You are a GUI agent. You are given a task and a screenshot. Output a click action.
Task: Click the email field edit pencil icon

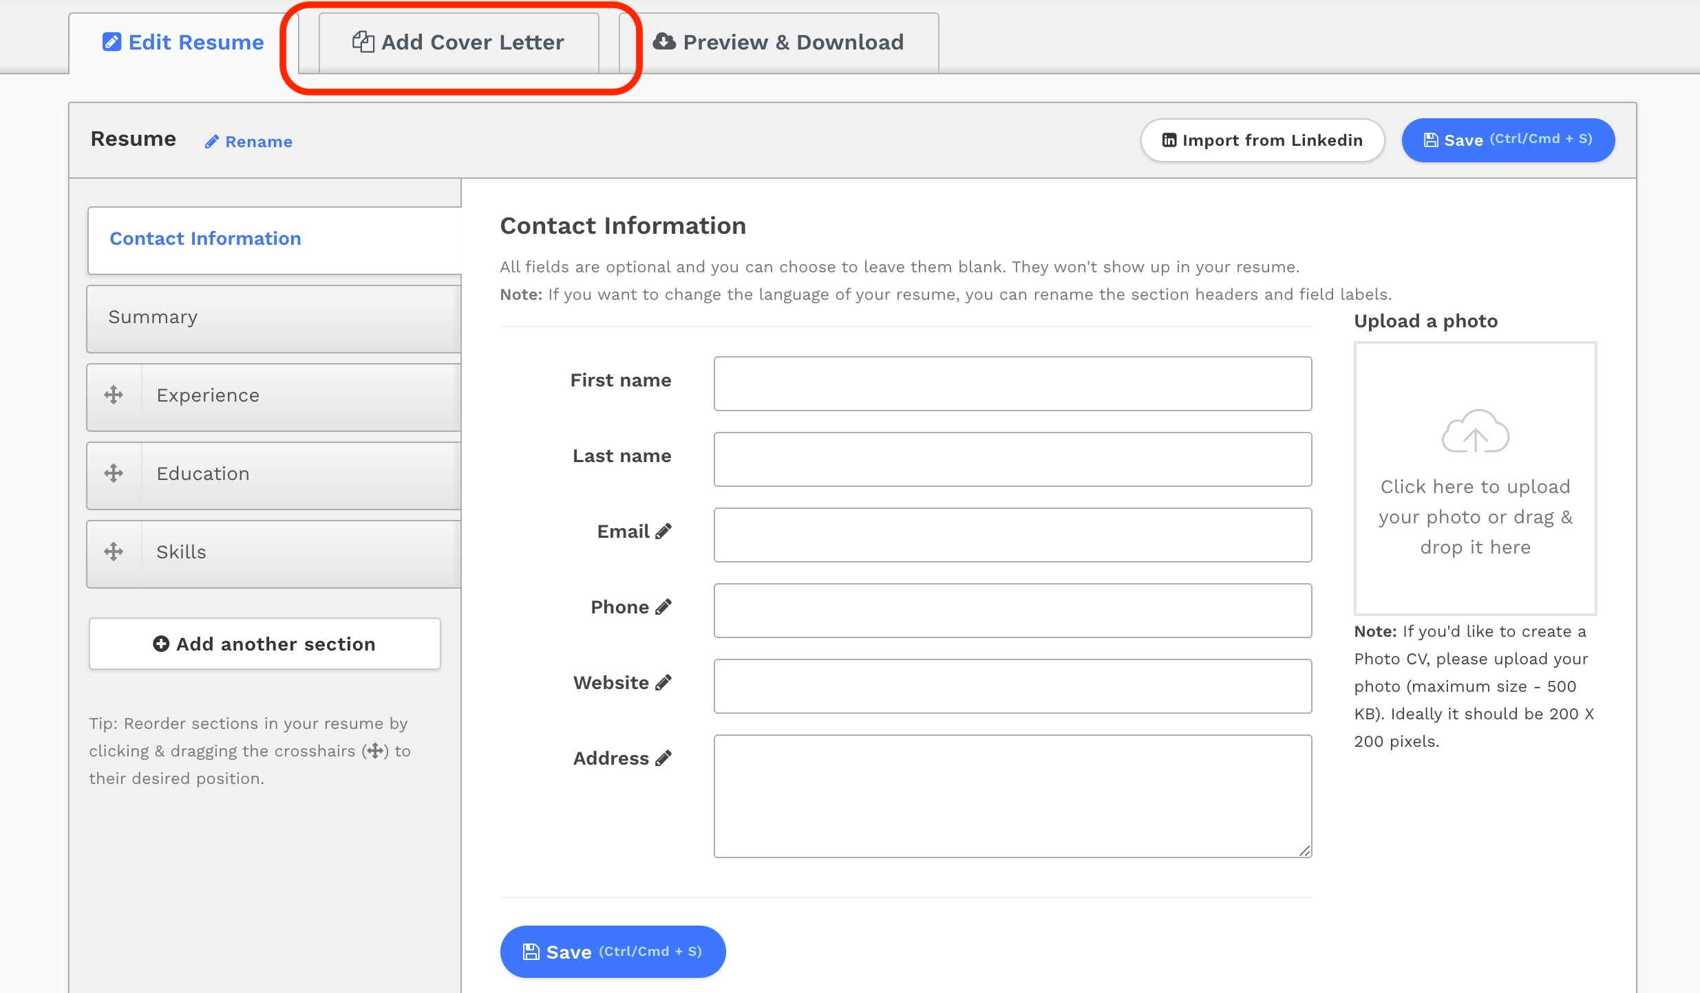[665, 531]
